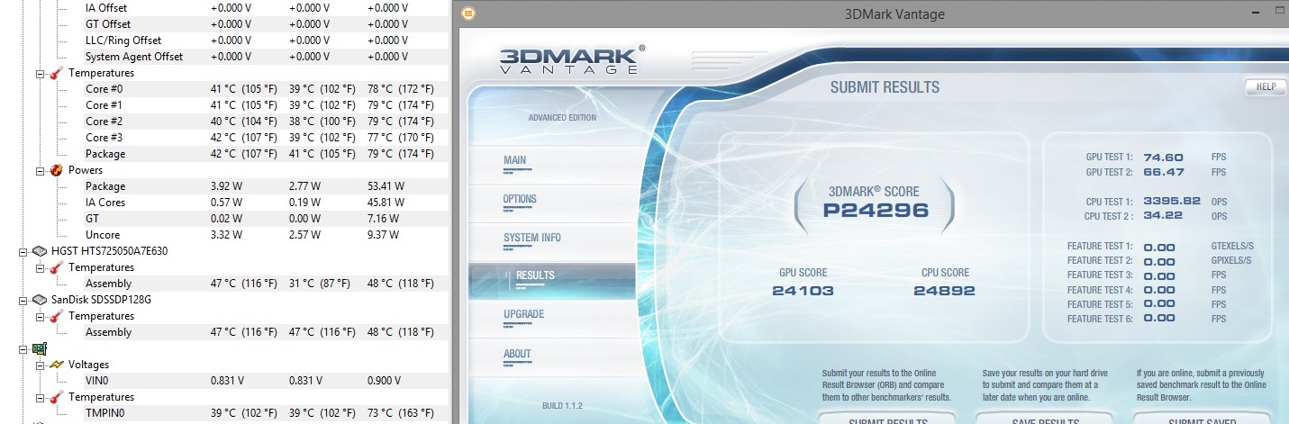The image size is (1289, 424).
Task: Select GPU TEST 1 value 74.60
Action: click(x=1164, y=157)
